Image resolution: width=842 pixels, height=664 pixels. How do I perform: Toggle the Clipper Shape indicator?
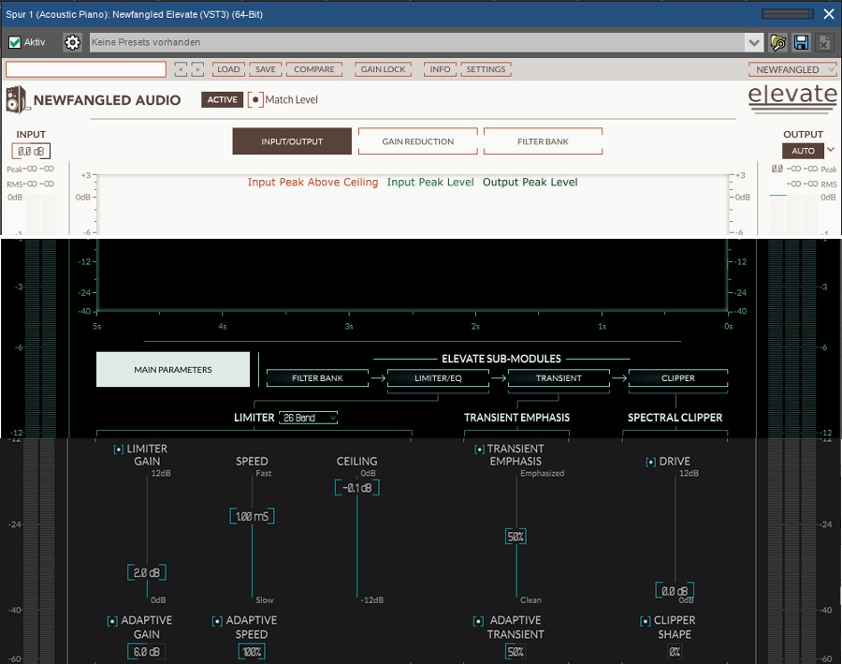(645, 621)
